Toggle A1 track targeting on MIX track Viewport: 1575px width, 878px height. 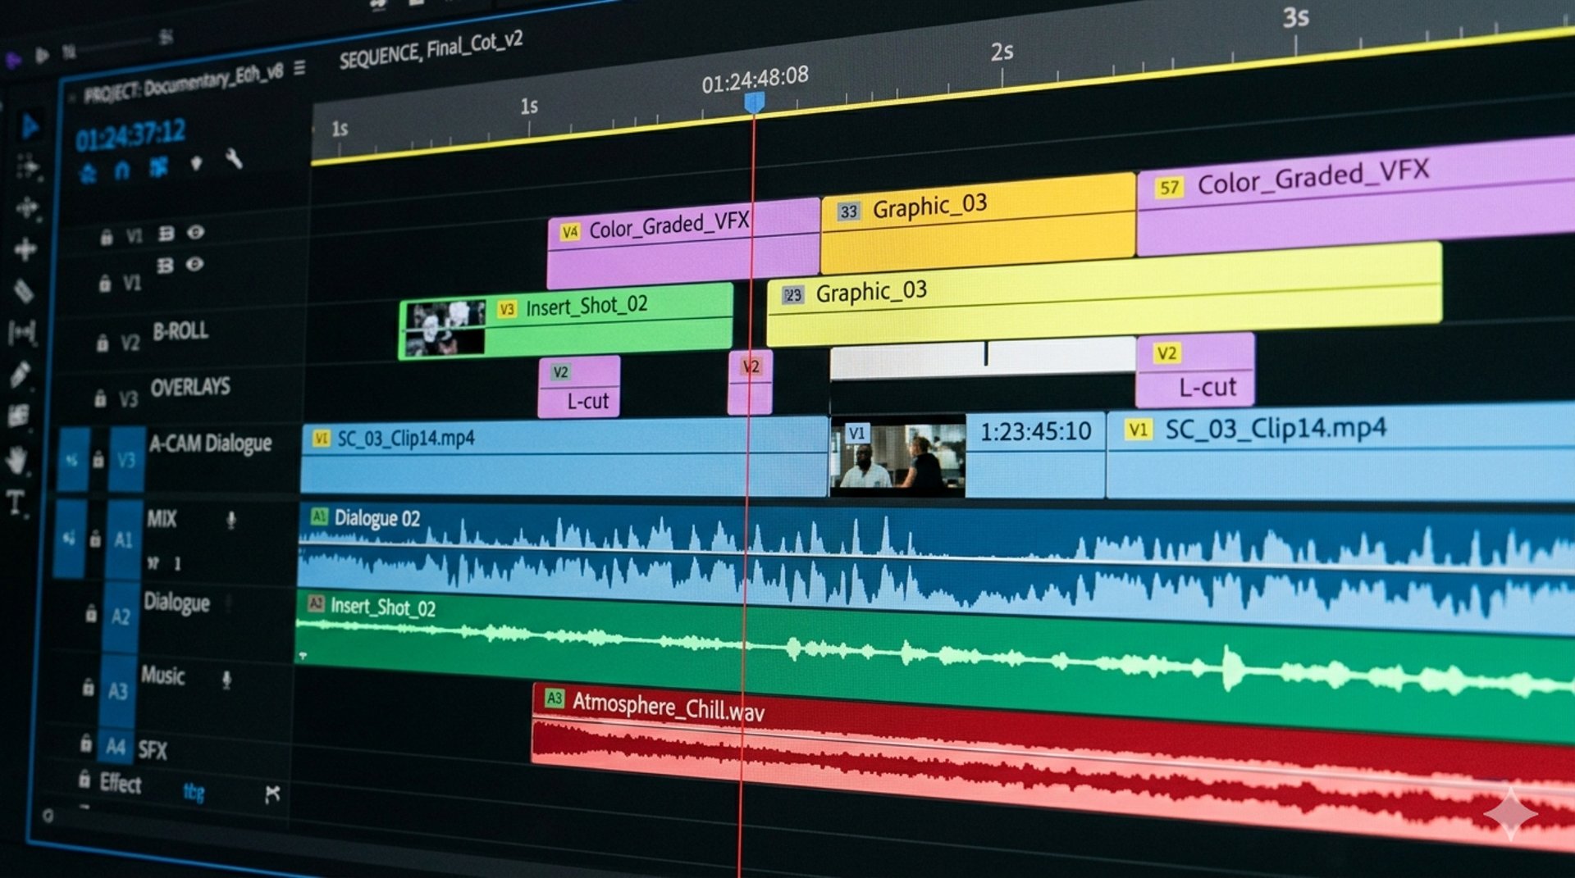[123, 539]
